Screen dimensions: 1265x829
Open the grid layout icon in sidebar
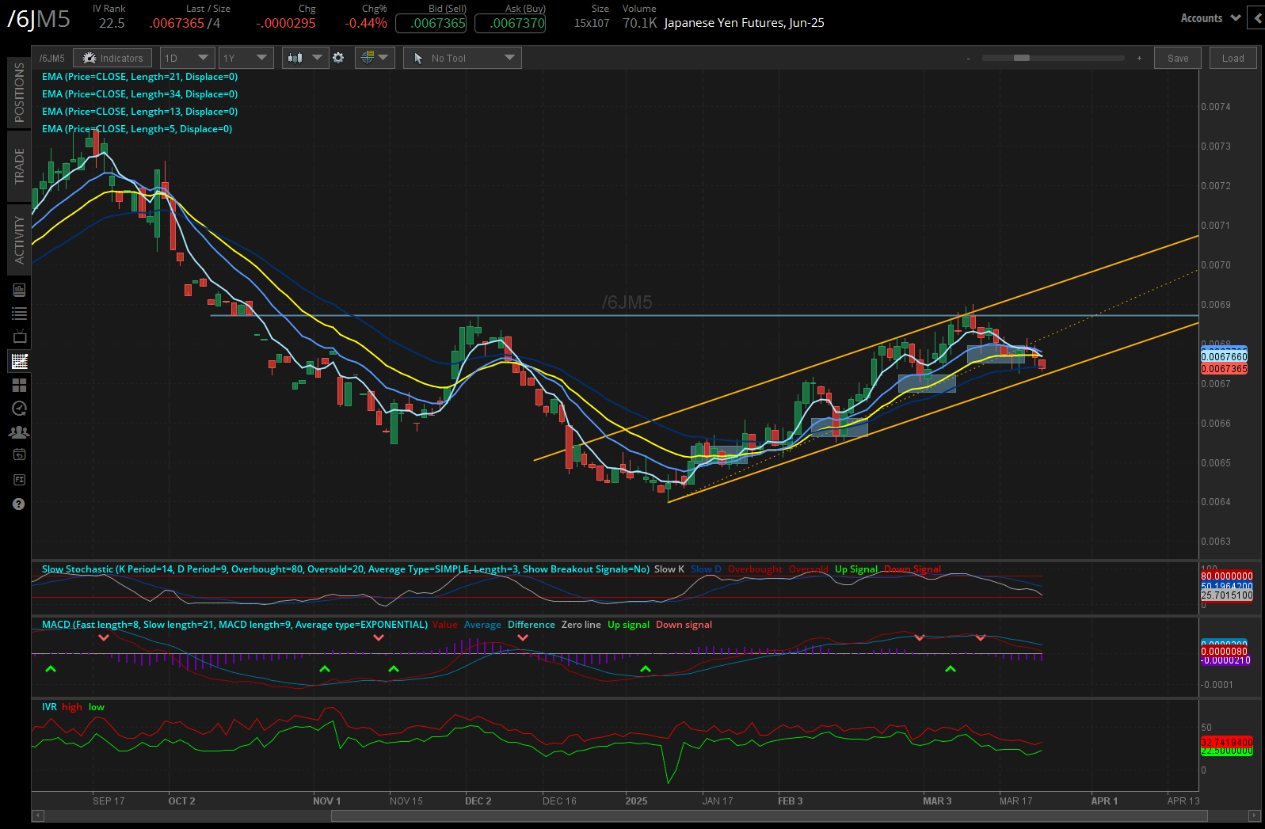click(x=19, y=385)
